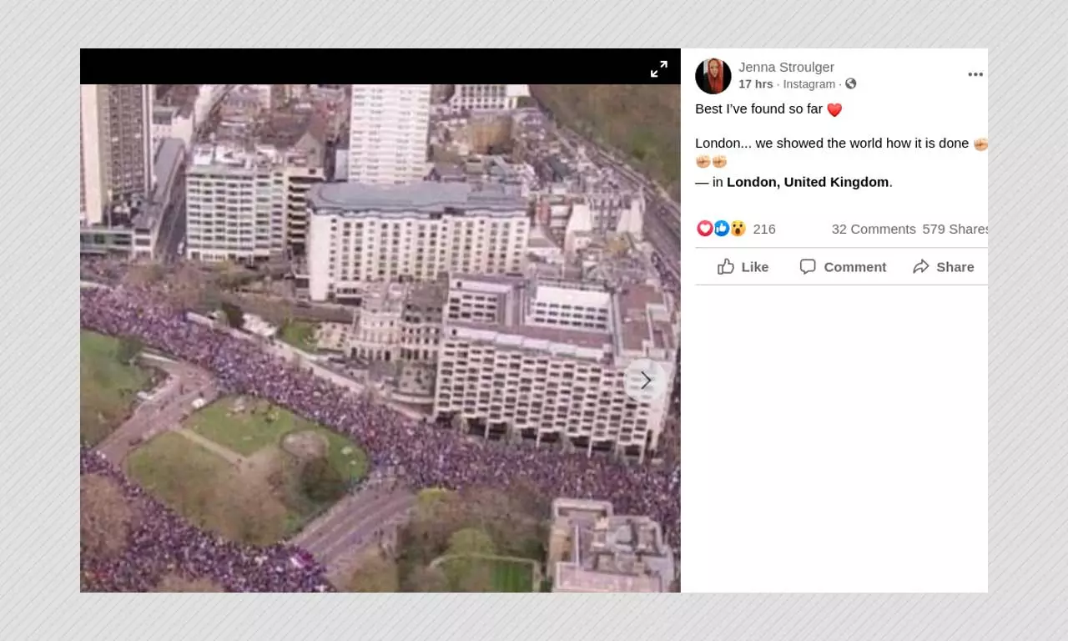Open the 17 hrs timestamp link

[x=755, y=84]
